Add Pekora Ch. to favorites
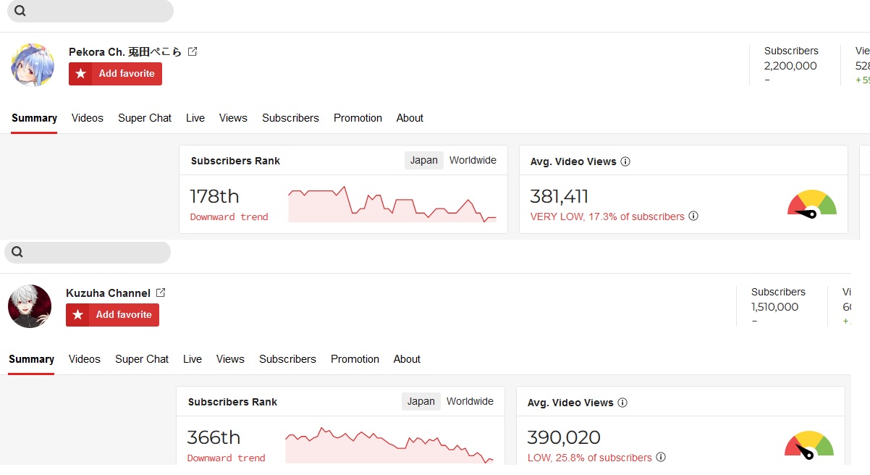 pyautogui.click(x=116, y=74)
